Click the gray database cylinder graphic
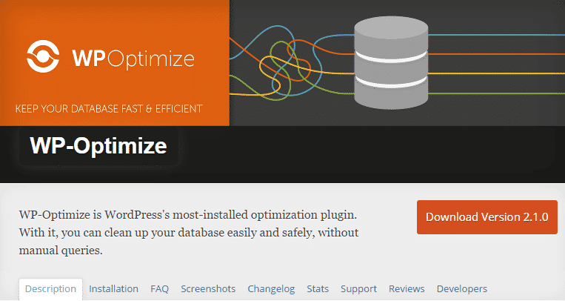This screenshot has height=301, width=565. tap(391, 62)
